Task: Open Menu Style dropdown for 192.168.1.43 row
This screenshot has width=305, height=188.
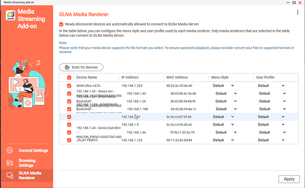Action: tap(226, 93)
